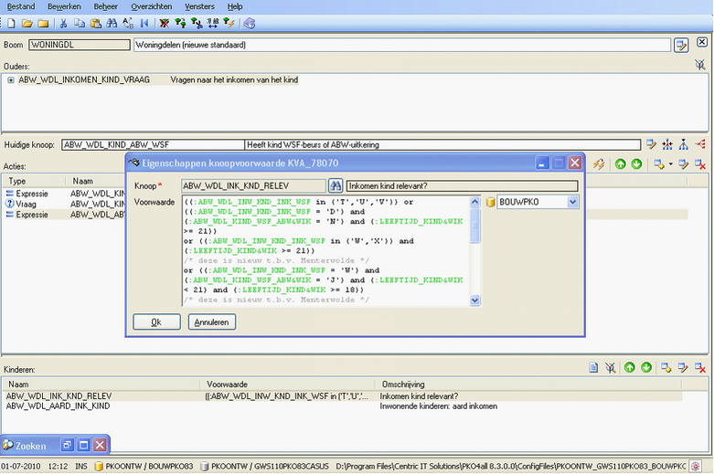Click the red branch icon beside Huidige knoop

pyautogui.click(x=700, y=144)
